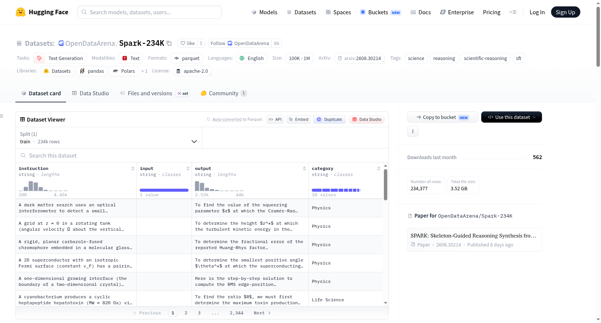
Task: Select the scientific-reasoning tag
Action: (485, 58)
